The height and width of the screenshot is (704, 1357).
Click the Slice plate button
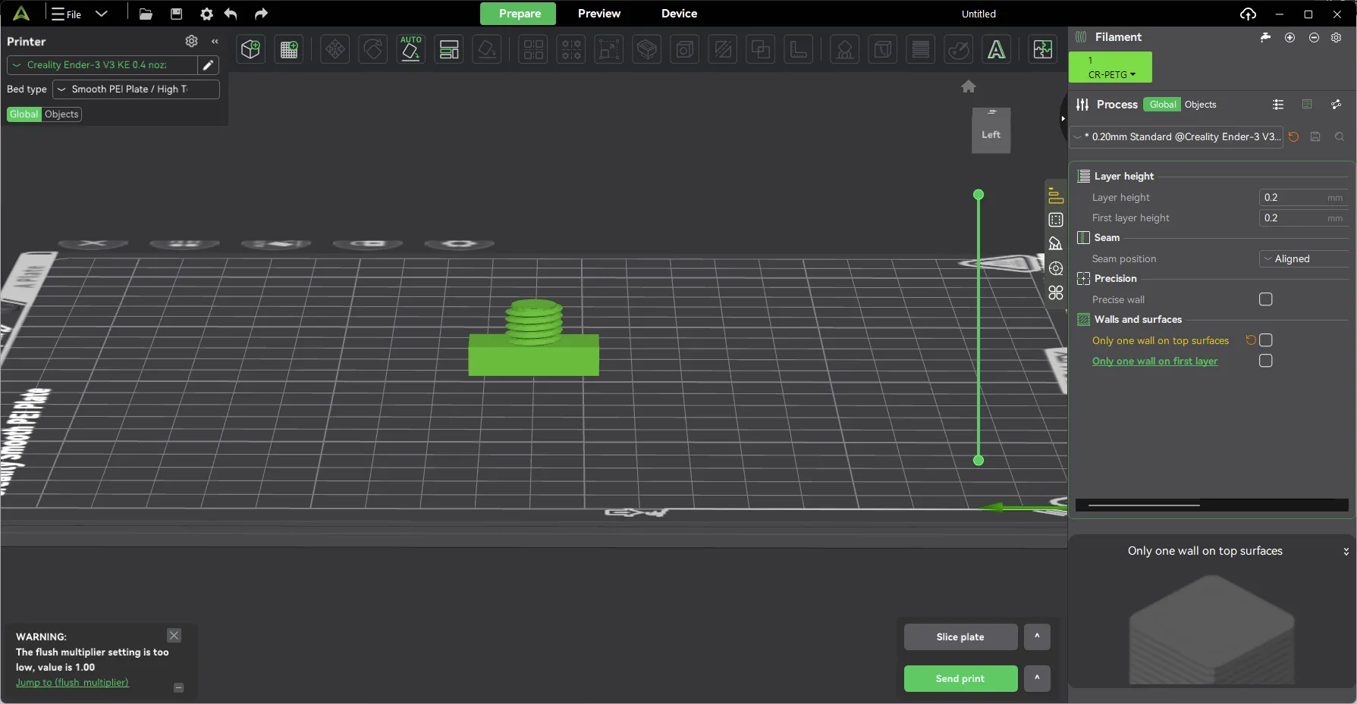(x=960, y=637)
